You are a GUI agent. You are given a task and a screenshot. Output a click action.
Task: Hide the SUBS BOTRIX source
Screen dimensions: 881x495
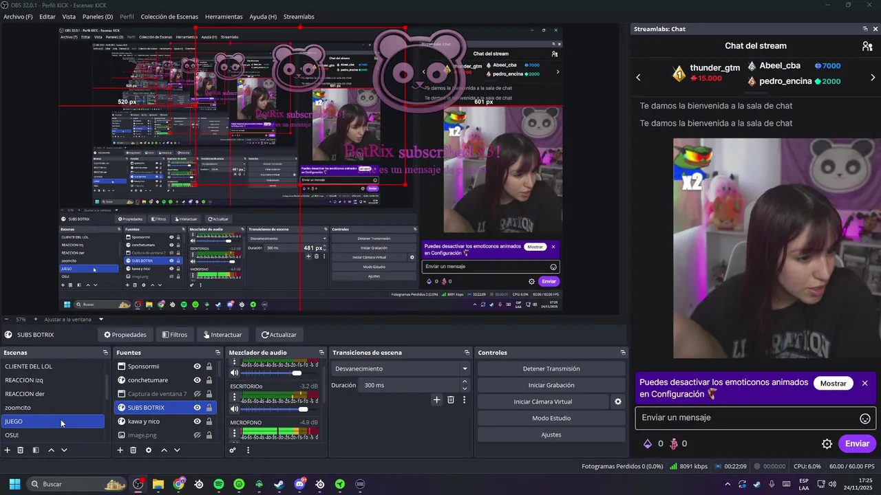[197, 408]
